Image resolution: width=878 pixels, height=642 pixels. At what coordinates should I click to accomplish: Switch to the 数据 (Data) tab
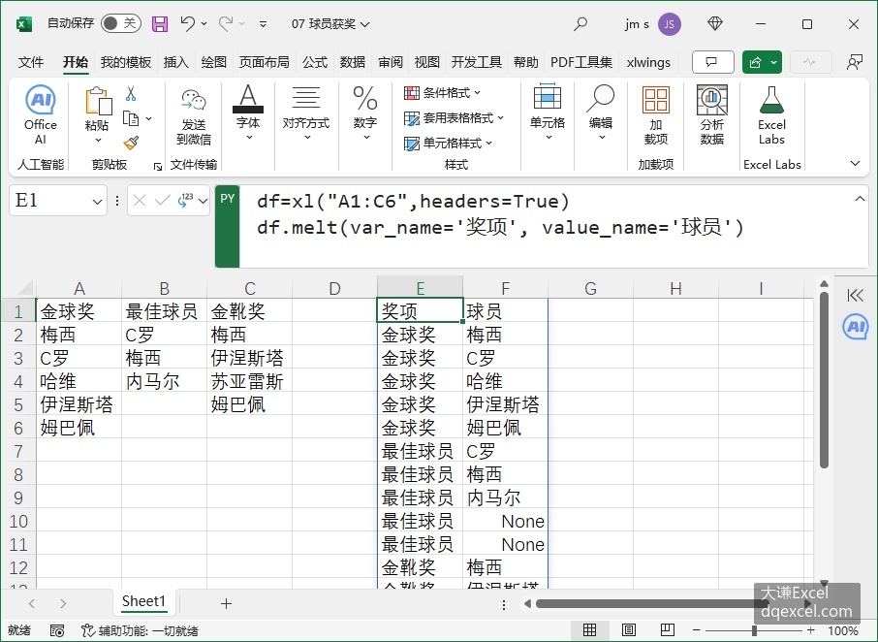coord(352,62)
